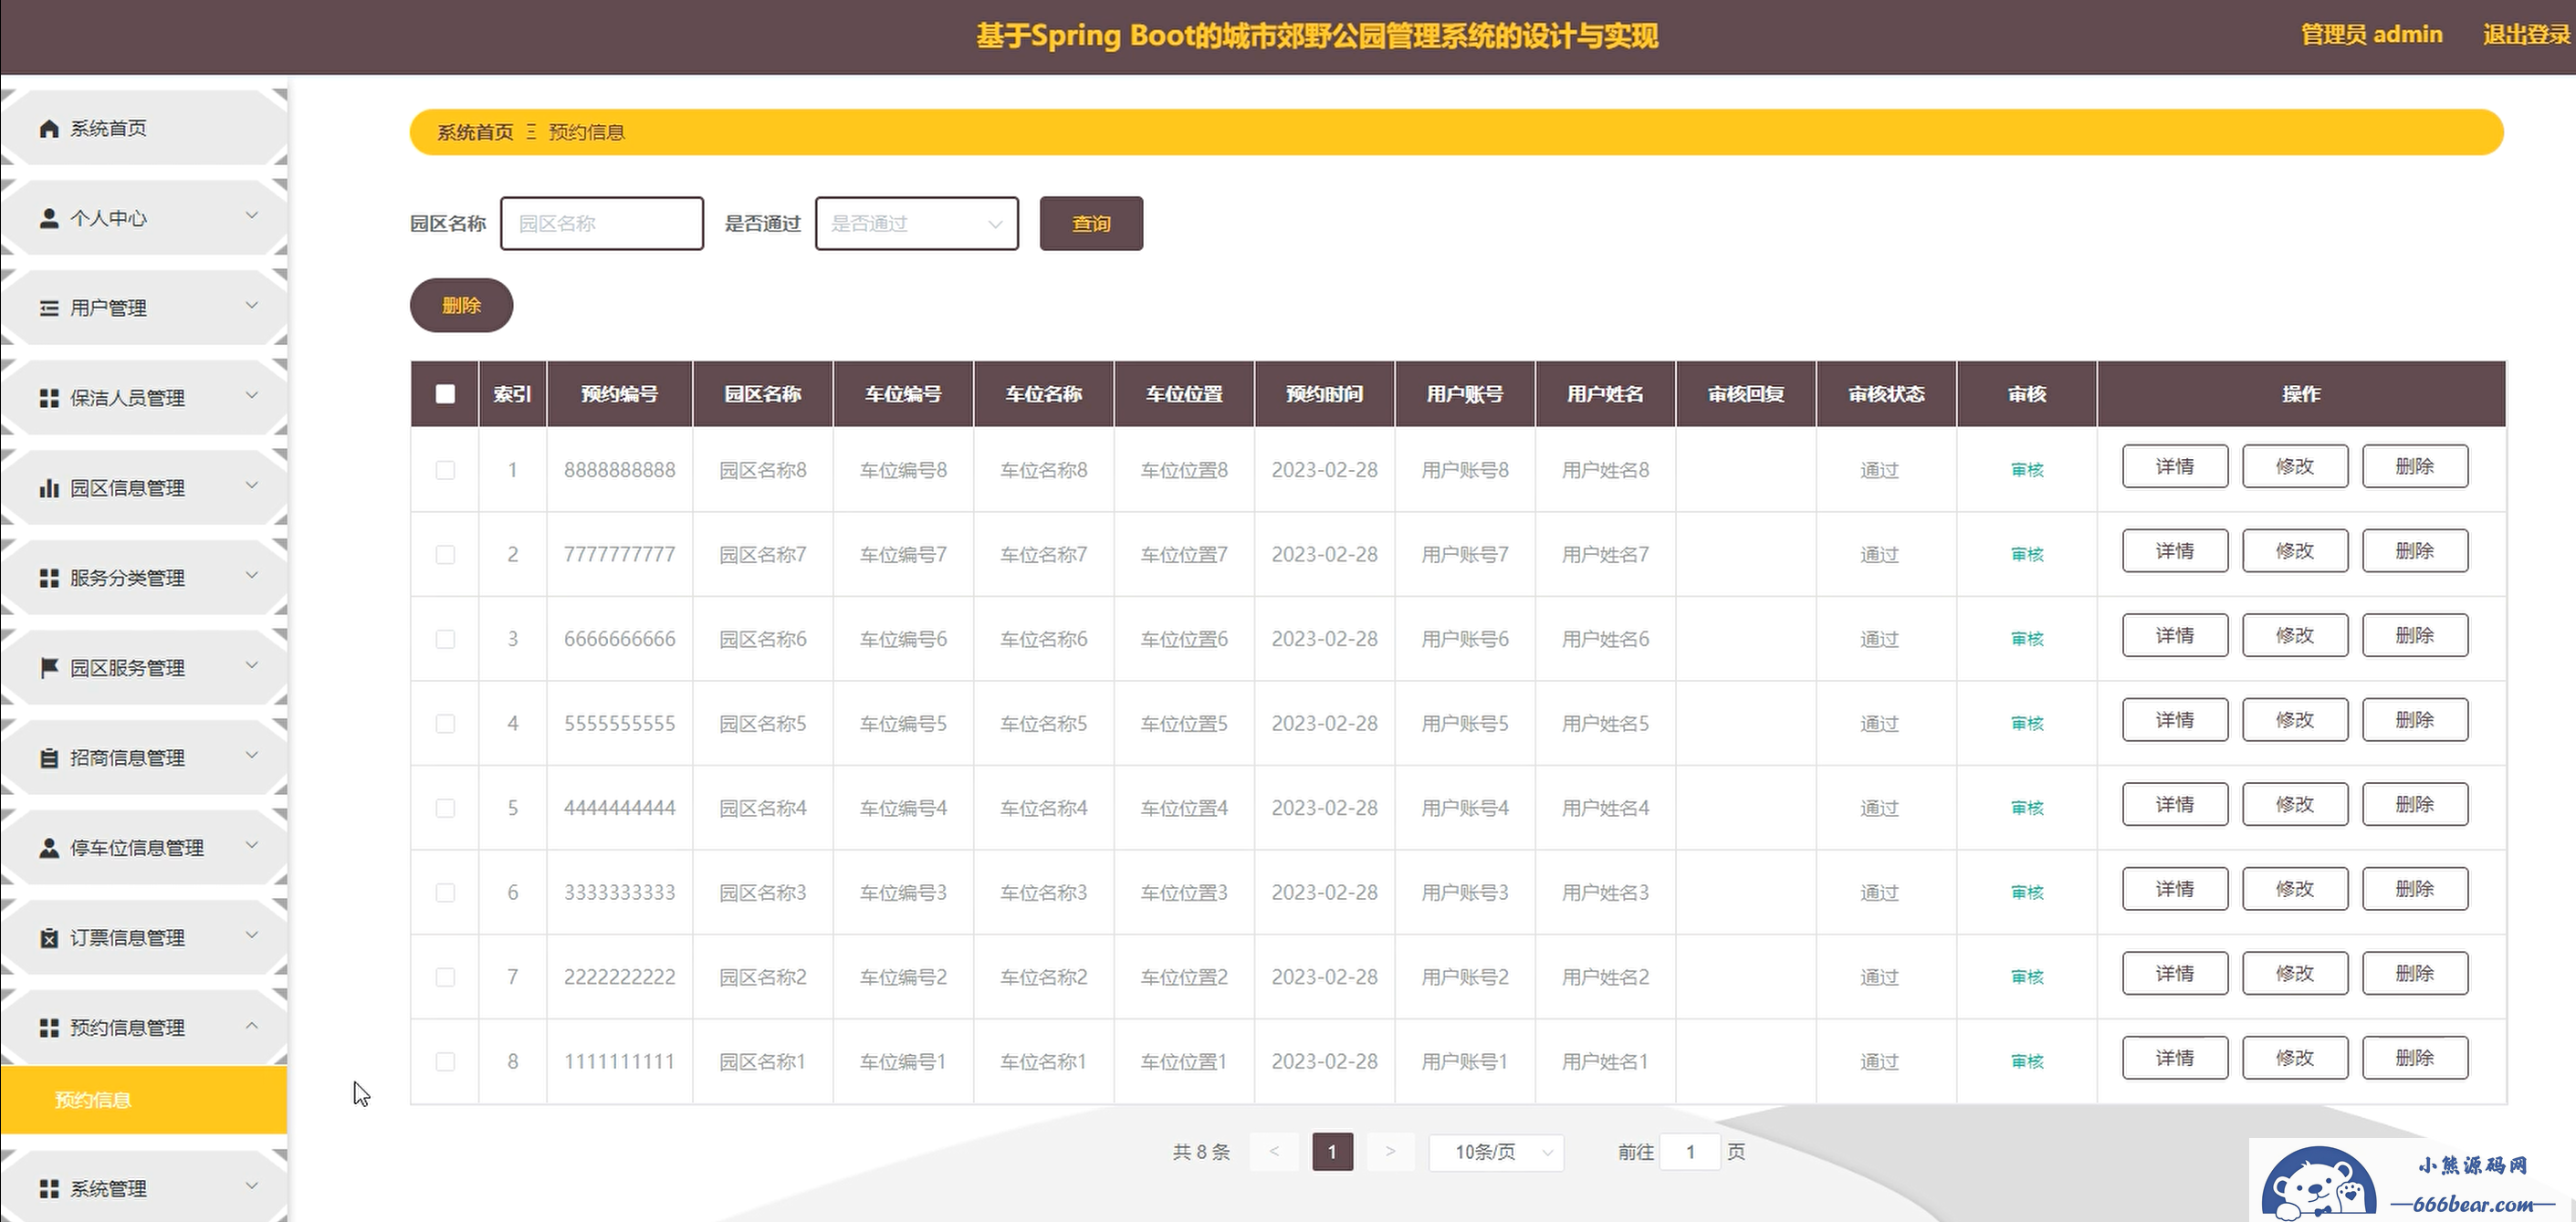Click the person icon beside 停车位信息管理
The height and width of the screenshot is (1222, 2576).
click(49, 848)
